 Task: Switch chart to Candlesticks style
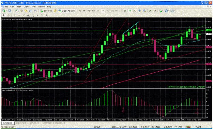coord(130,11)
